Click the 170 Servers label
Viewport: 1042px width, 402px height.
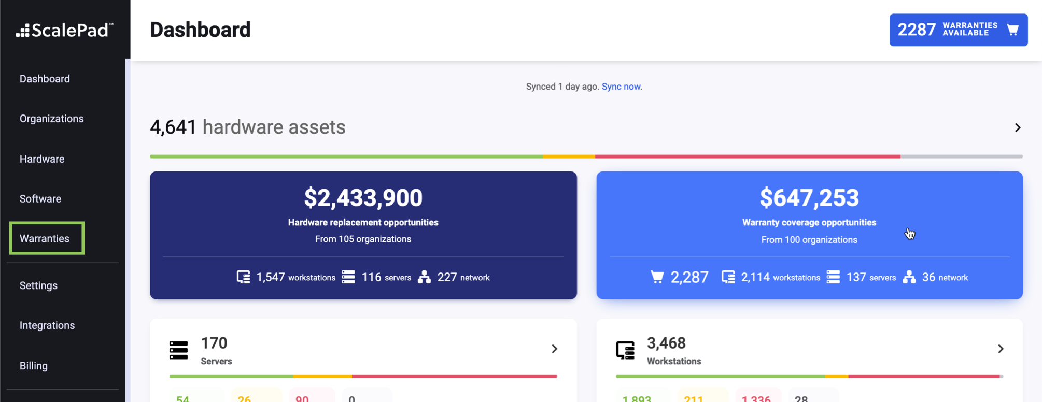coord(216,350)
